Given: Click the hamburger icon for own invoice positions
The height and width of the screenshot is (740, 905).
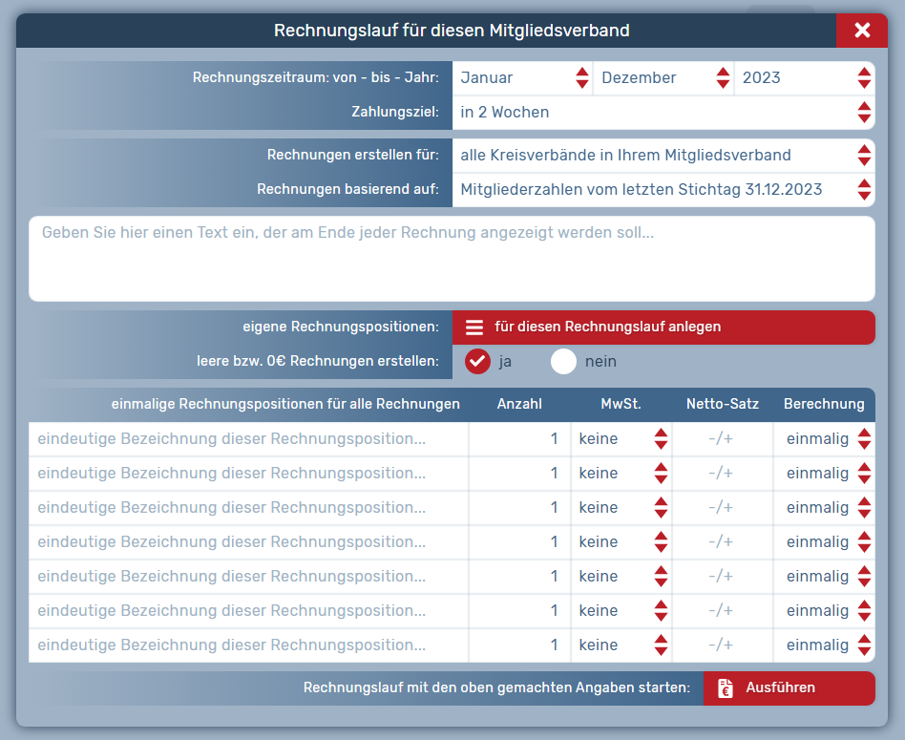Looking at the screenshot, I should [x=474, y=327].
